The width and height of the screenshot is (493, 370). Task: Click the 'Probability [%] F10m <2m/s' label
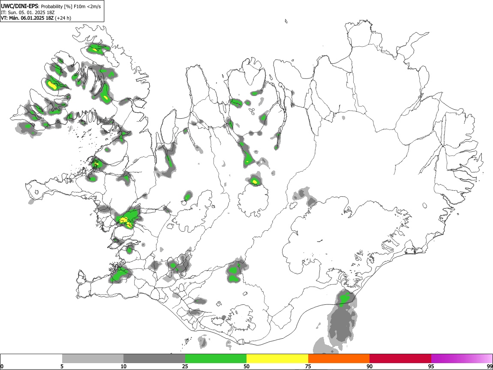click(71, 6)
